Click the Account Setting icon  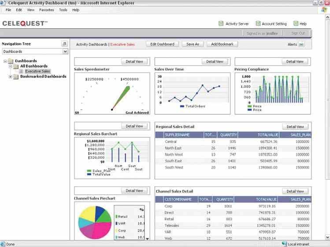pos(258,24)
